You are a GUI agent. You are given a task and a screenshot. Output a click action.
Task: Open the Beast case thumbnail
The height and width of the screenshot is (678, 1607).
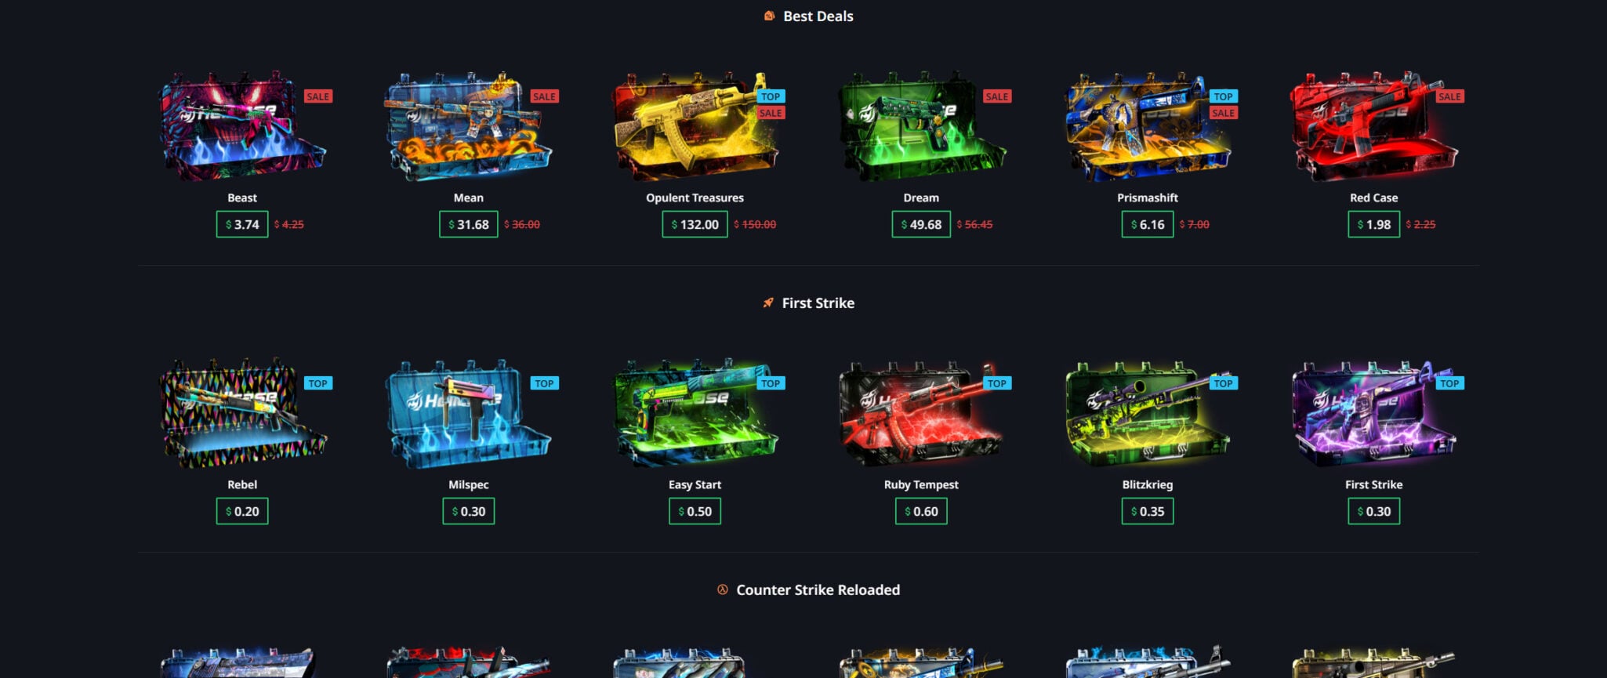pyautogui.click(x=242, y=126)
